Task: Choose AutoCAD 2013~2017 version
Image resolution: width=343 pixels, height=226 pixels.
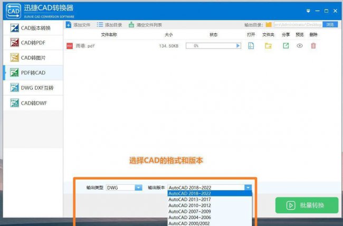Action: (210, 200)
